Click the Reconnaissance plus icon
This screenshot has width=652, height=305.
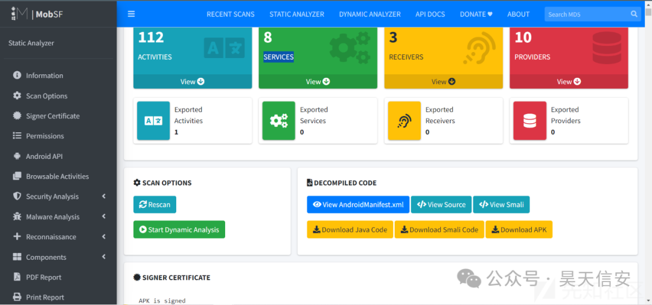click(x=17, y=236)
